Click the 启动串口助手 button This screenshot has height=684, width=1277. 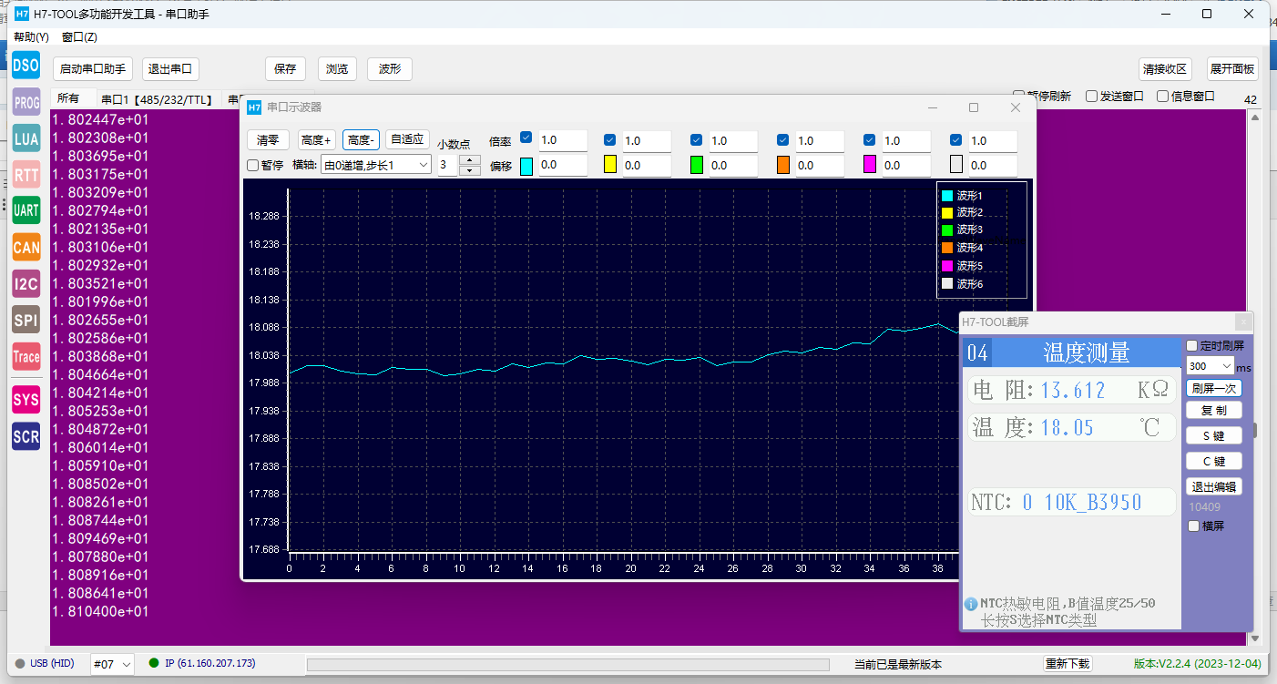pos(93,69)
